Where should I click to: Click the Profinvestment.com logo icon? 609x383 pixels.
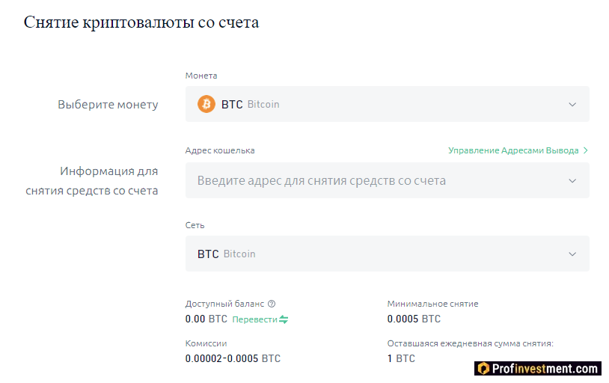point(483,368)
